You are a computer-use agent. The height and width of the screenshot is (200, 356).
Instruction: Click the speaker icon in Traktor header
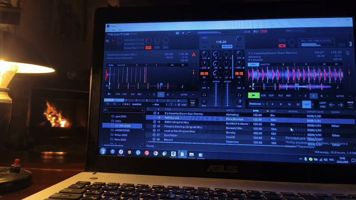[183, 33]
